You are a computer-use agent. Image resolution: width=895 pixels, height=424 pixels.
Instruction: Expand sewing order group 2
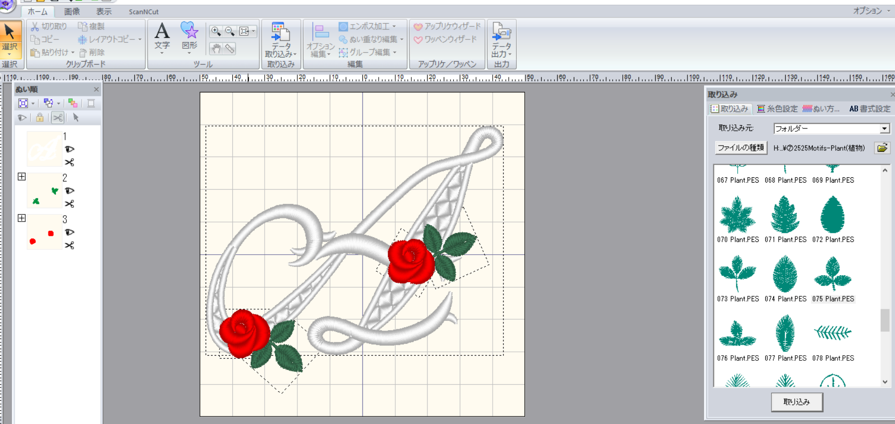pos(22,176)
